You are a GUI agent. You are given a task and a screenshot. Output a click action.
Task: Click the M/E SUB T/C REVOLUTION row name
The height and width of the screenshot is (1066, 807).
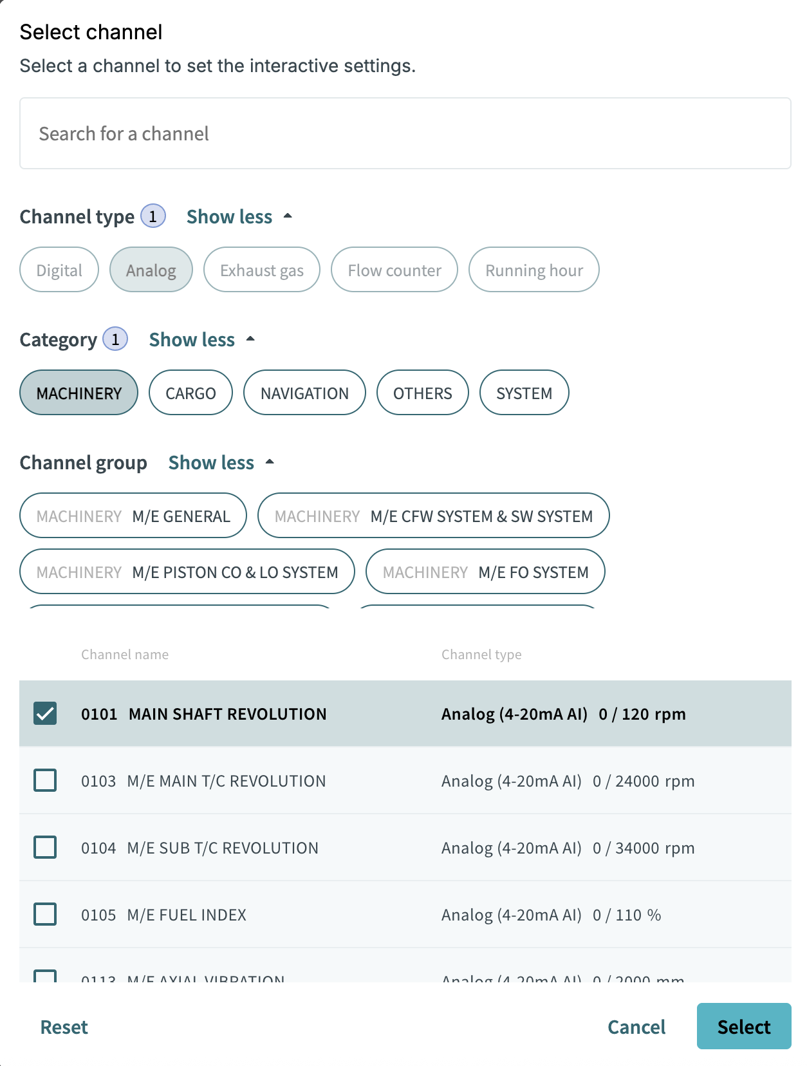pyautogui.click(x=223, y=848)
